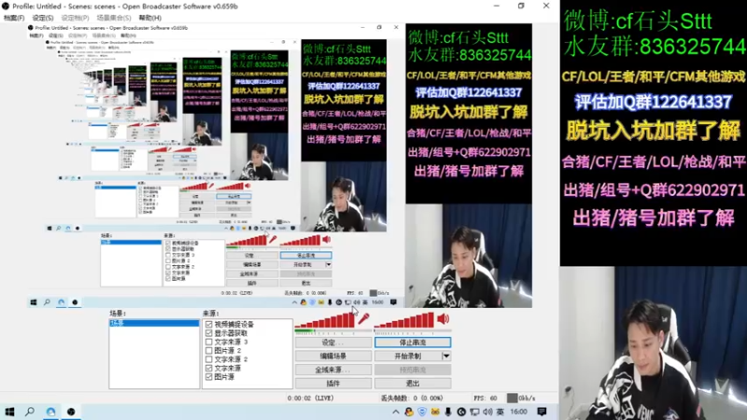Open the 设定(S) menu
This screenshot has width=747, height=420.
pos(43,18)
